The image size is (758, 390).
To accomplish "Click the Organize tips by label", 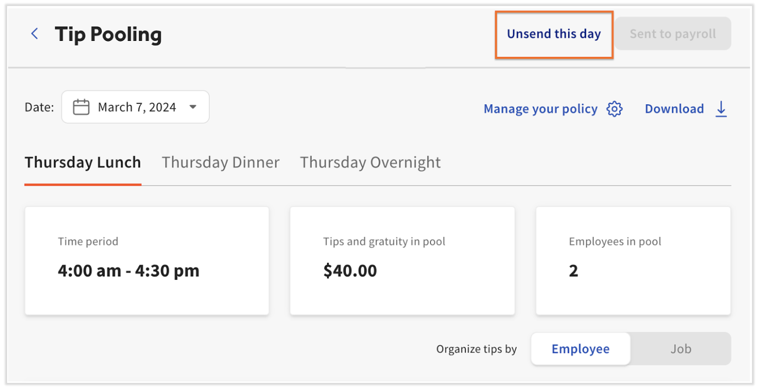I will (x=476, y=349).
